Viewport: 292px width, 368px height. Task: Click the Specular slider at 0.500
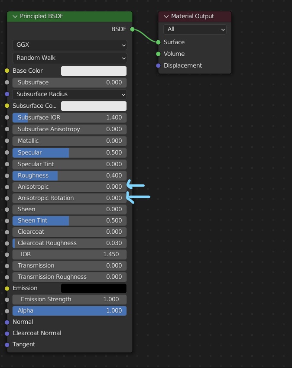[x=70, y=152]
